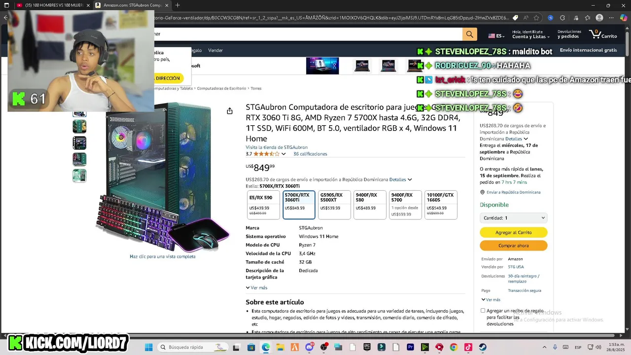Image resolution: width=631 pixels, height=355 pixels.
Task: Open the Edge settings and more menu
Action: pyautogui.click(x=612, y=18)
